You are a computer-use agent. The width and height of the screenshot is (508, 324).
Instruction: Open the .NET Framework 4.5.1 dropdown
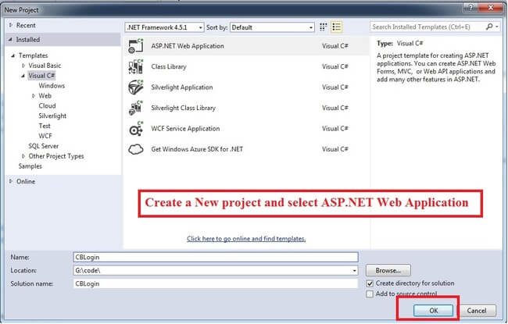165,27
